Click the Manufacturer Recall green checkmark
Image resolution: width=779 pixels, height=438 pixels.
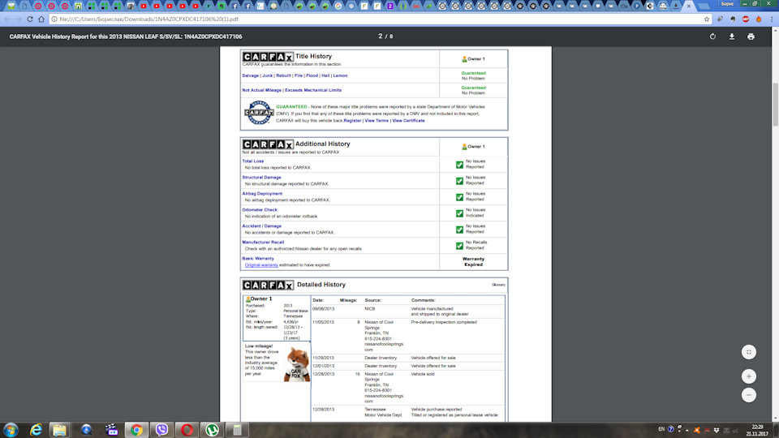click(459, 246)
